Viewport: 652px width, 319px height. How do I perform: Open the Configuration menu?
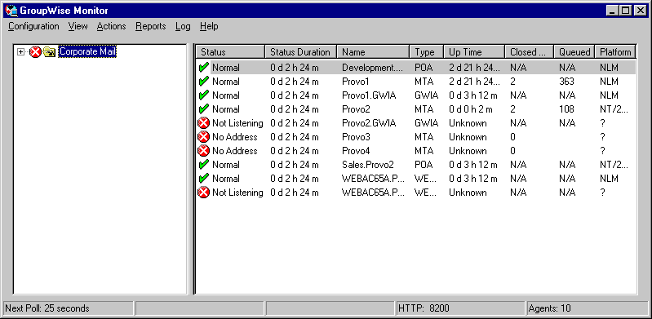click(33, 26)
